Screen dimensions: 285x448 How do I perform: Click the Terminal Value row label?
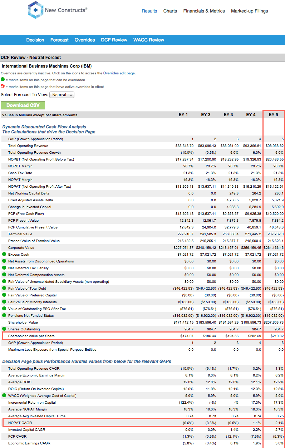tap(20, 234)
